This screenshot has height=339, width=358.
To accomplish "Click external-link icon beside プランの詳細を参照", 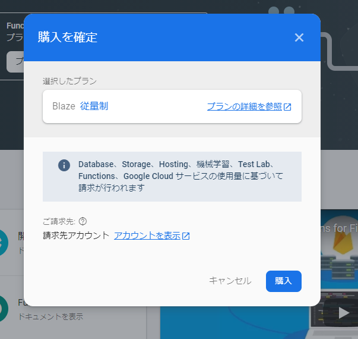I will point(287,107).
